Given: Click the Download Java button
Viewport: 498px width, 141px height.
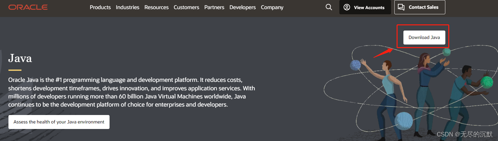Looking at the screenshot, I should [x=424, y=37].
